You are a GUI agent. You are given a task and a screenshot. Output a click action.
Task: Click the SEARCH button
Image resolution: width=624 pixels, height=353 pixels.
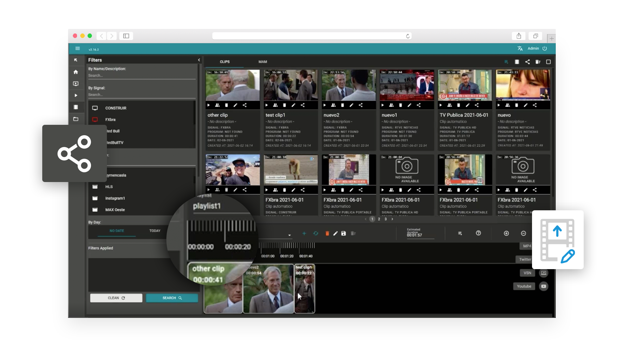point(172,298)
